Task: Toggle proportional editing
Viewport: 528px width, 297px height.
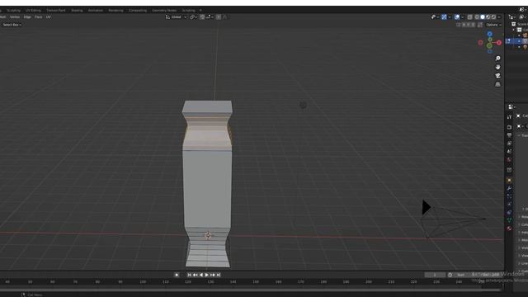Action: [x=219, y=16]
